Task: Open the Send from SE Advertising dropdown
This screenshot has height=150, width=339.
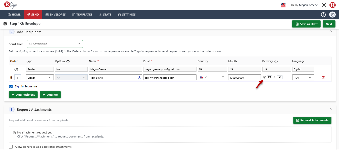Action: pyautogui.click(x=55, y=44)
